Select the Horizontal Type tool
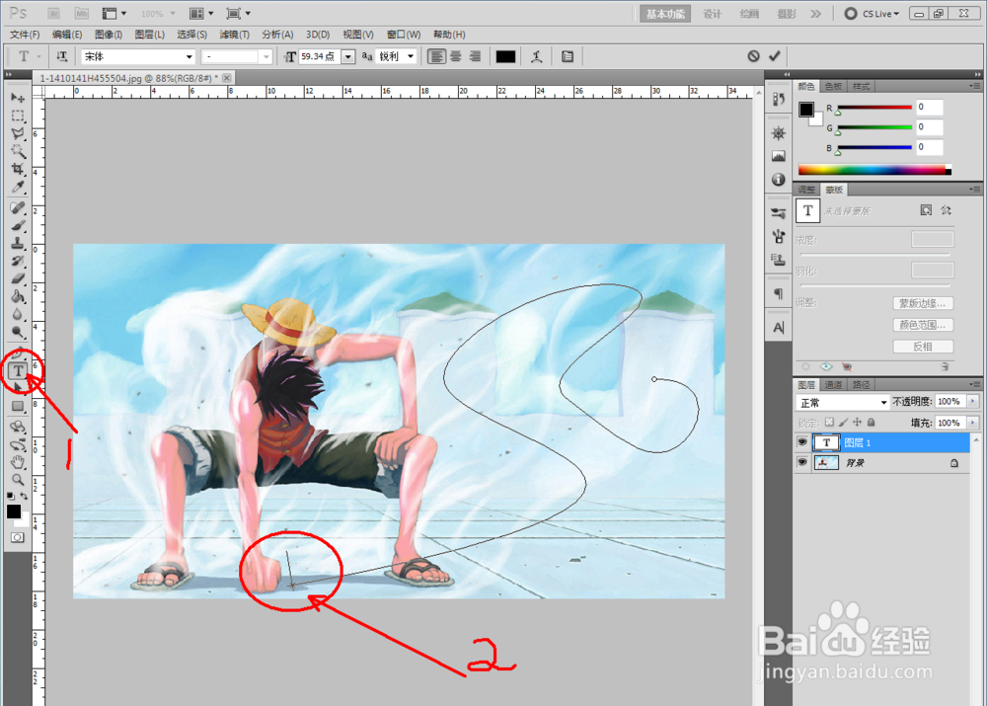 click(x=18, y=371)
